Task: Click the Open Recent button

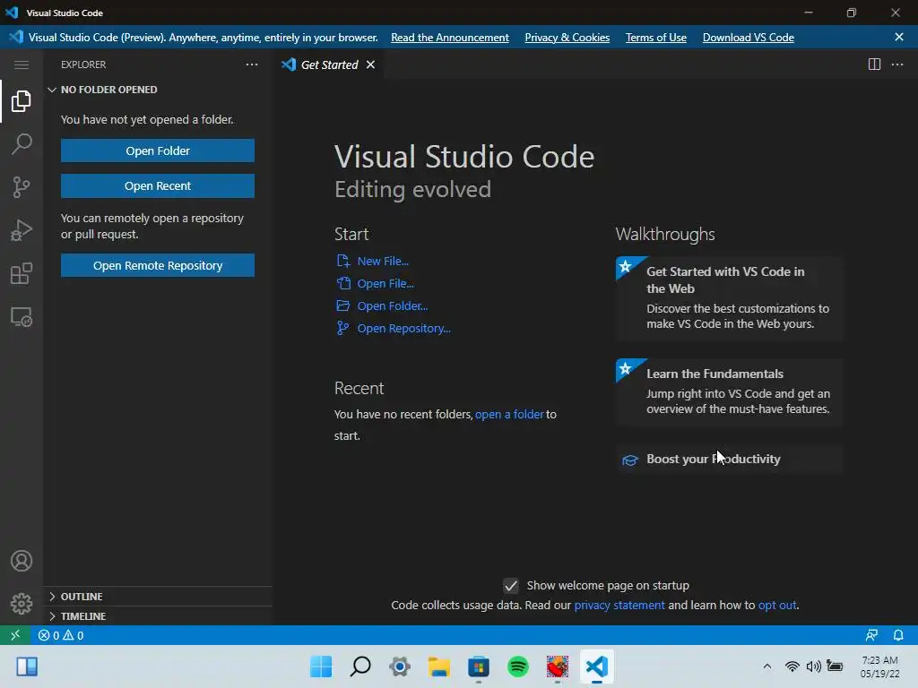Action: click(x=158, y=185)
